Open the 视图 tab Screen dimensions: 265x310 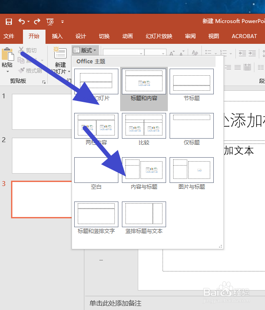[x=214, y=36]
